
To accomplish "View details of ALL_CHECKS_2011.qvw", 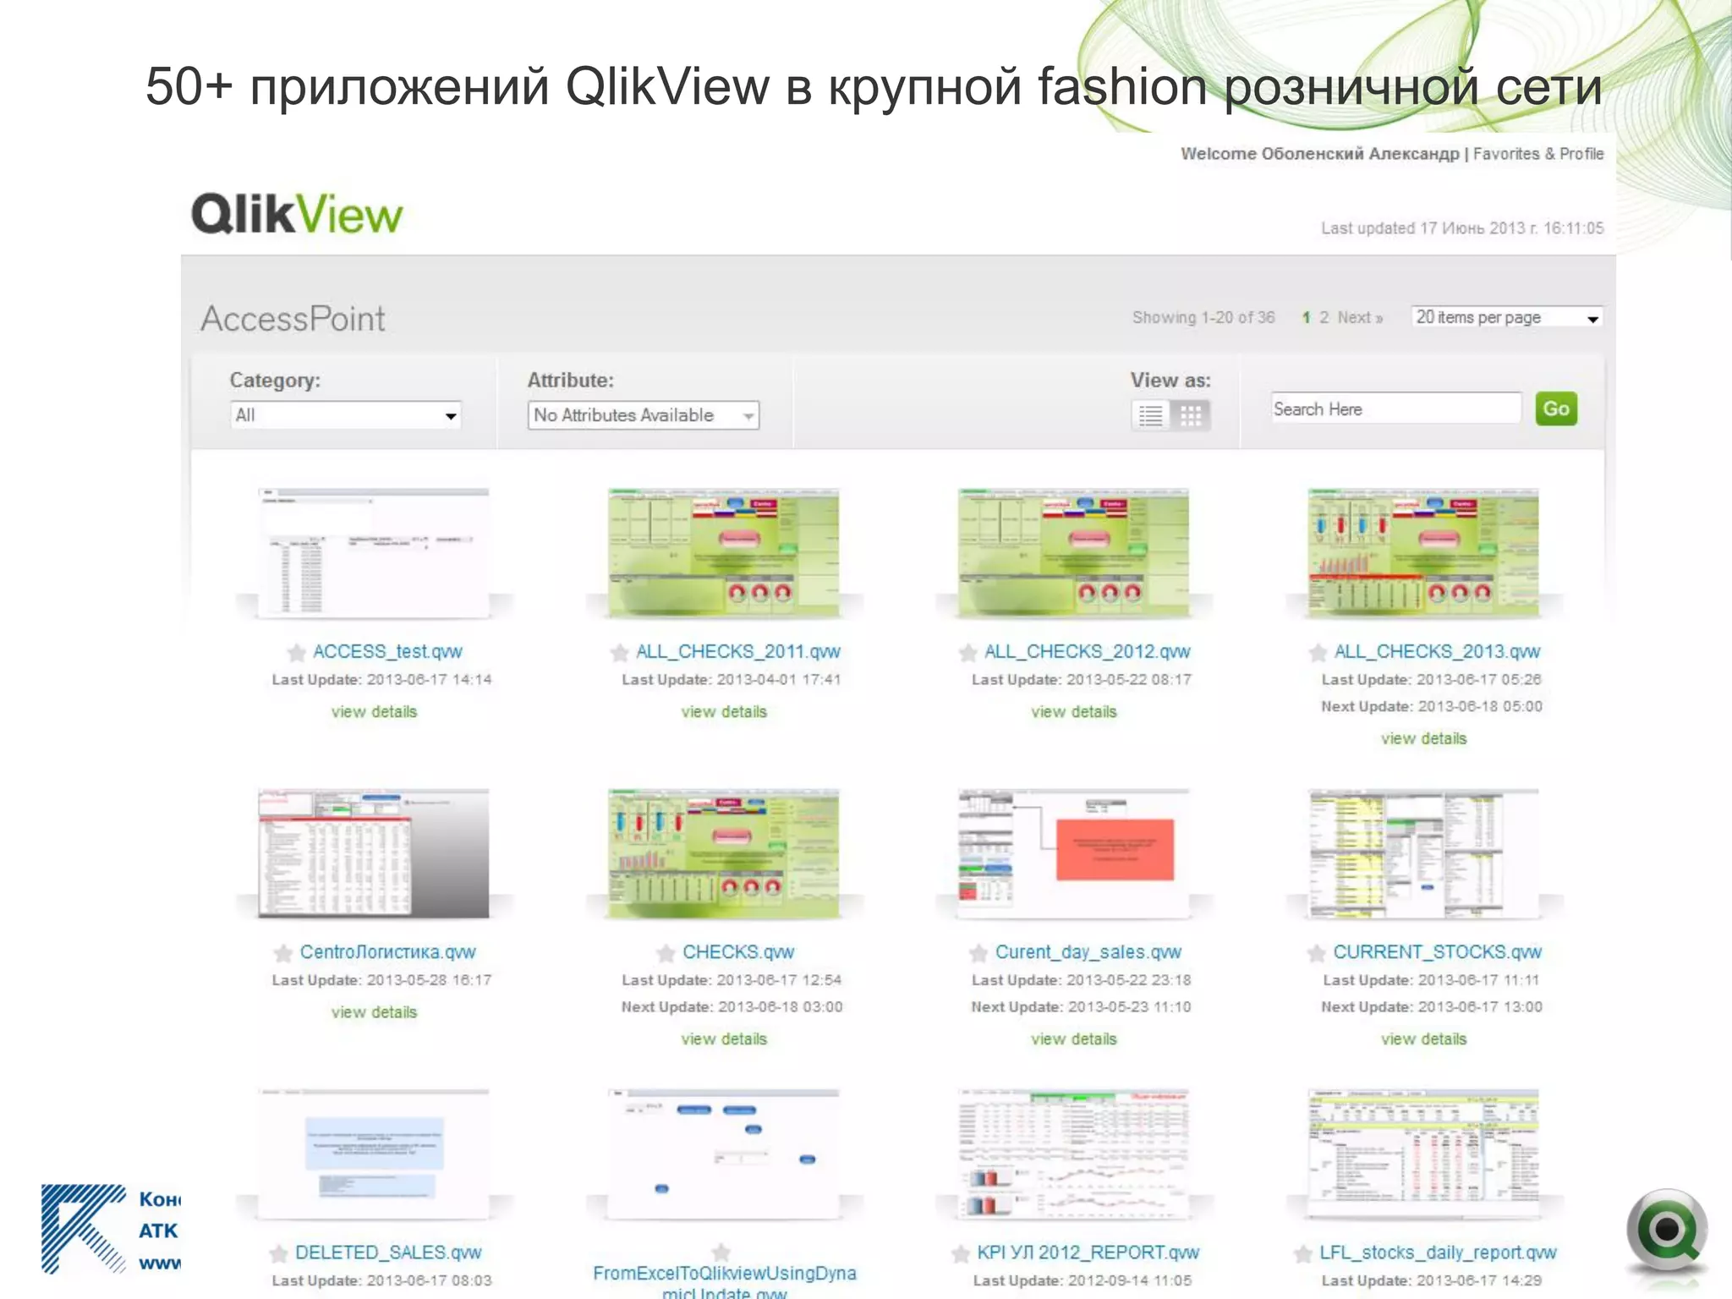I will 724,712.
